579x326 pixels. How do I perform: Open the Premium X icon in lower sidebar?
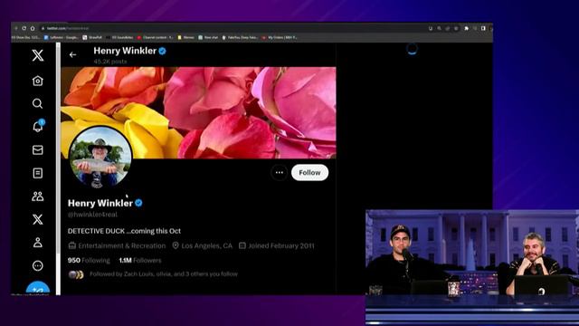pyautogui.click(x=38, y=219)
